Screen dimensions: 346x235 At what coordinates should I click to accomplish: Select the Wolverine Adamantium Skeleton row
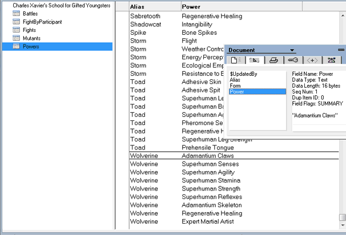tap(234, 205)
